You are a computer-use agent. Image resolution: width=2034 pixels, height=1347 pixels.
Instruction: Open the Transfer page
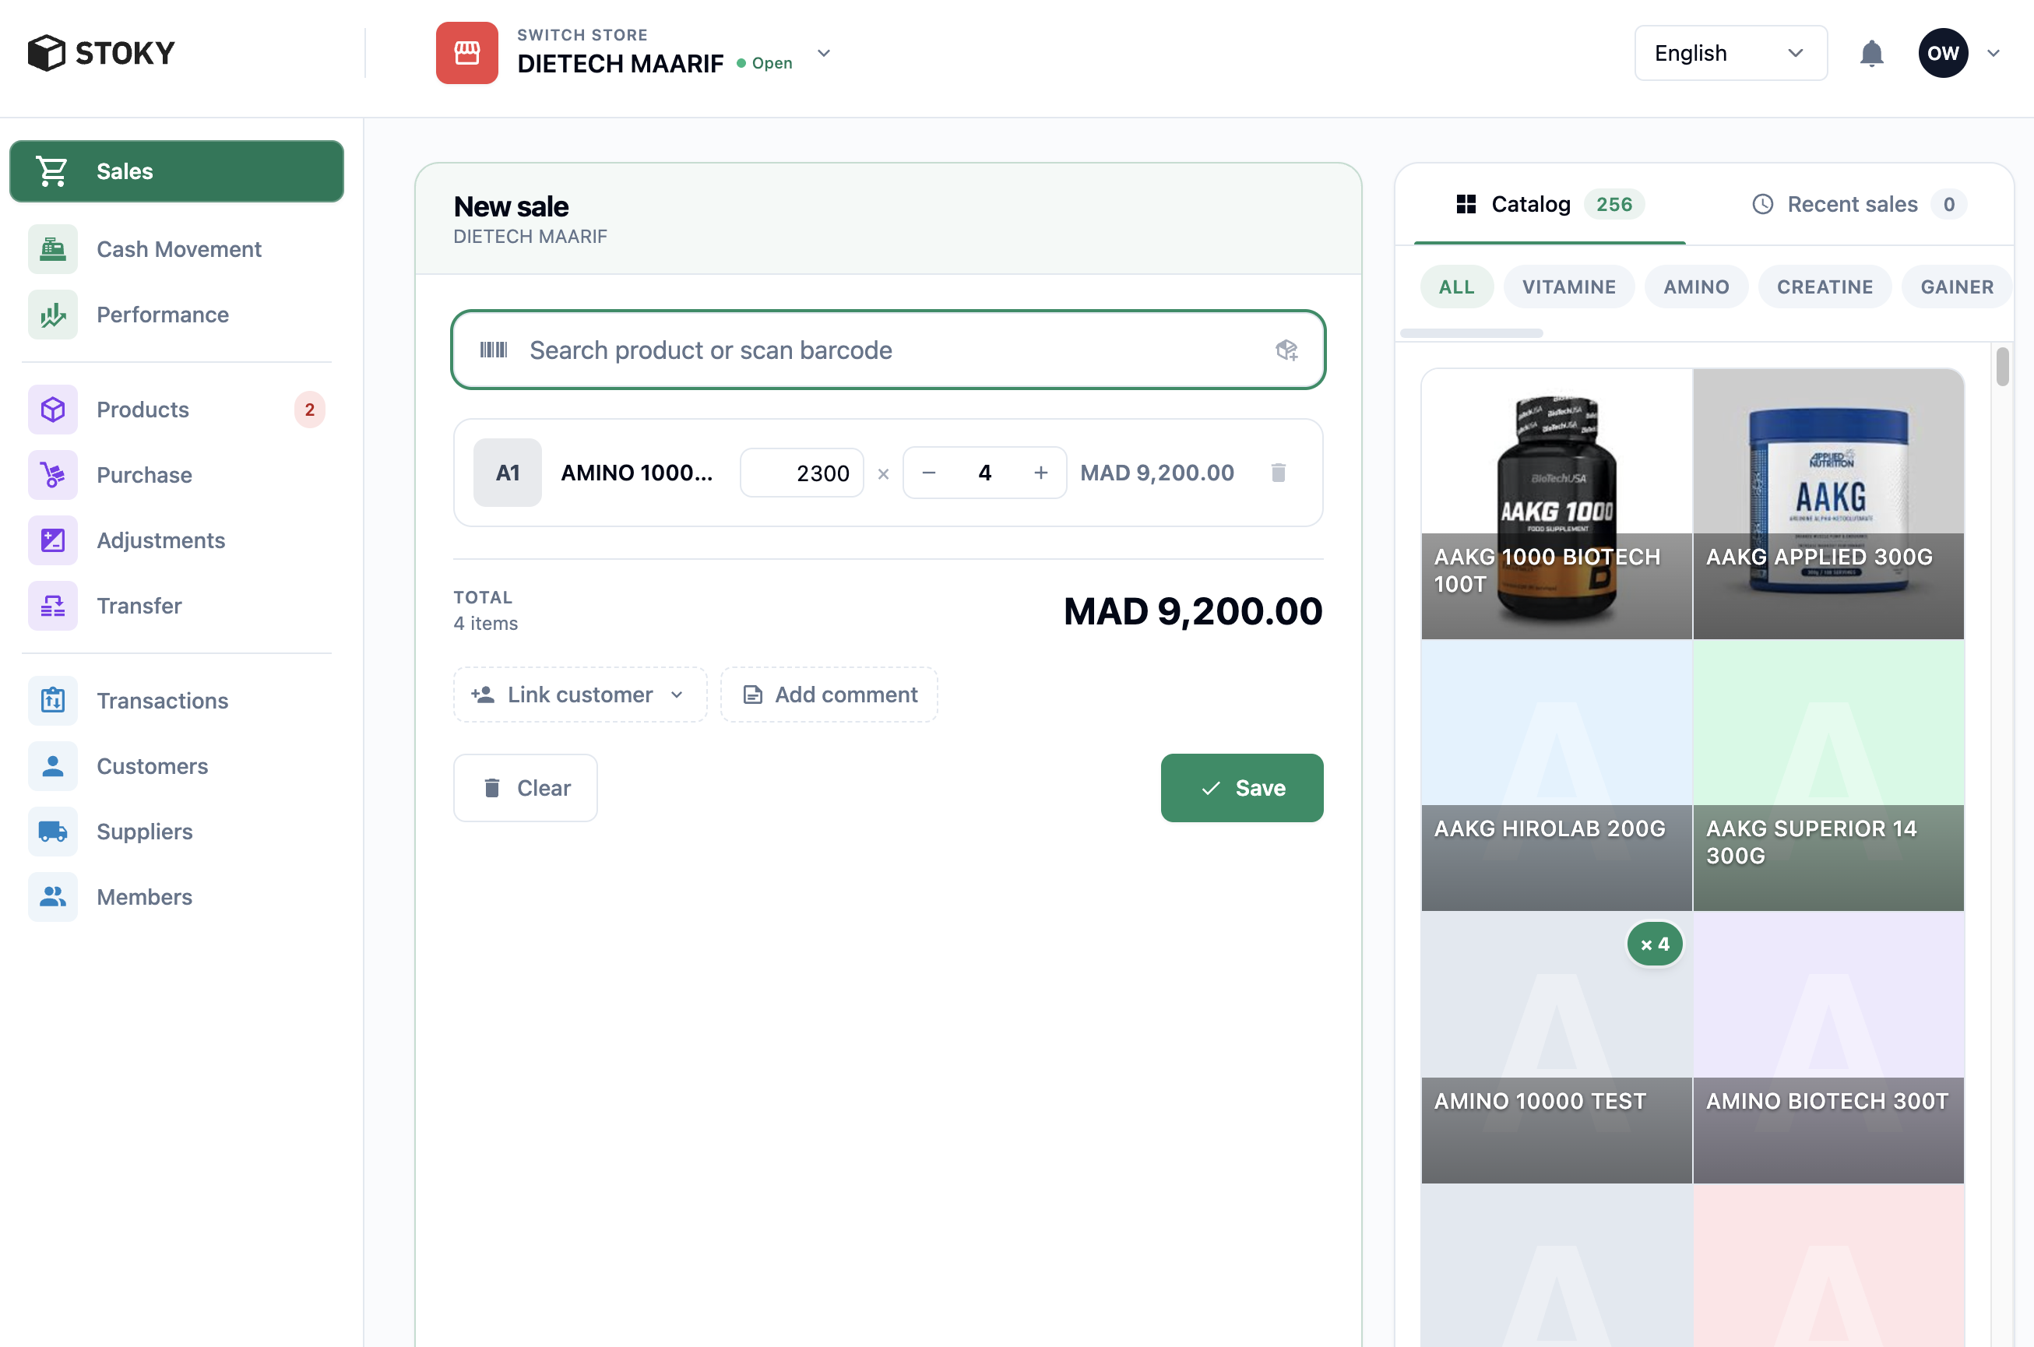click(176, 605)
